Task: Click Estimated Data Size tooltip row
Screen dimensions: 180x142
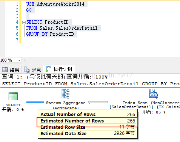Action: [88, 133]
